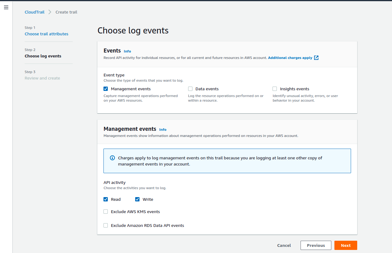
Task: Enable the Data events checkbox
Action: click(x=190, y=88)
